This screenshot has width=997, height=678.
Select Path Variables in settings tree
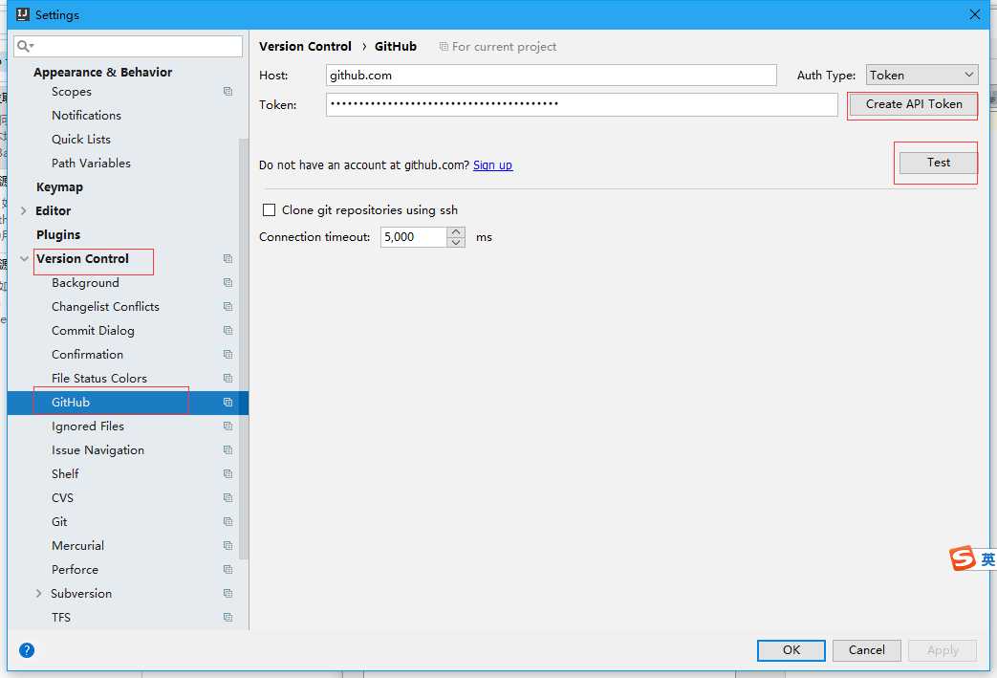(91, 164)
